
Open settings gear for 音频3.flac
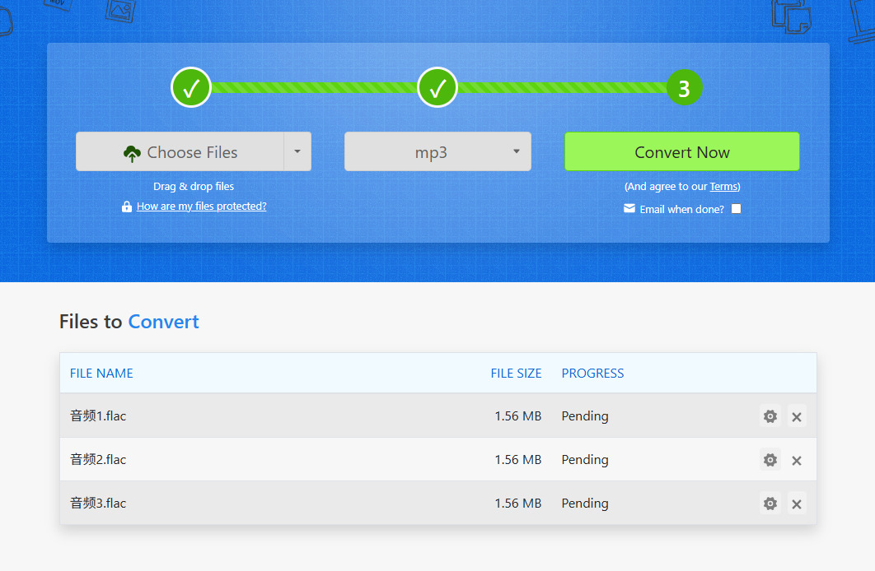(770, 504)
